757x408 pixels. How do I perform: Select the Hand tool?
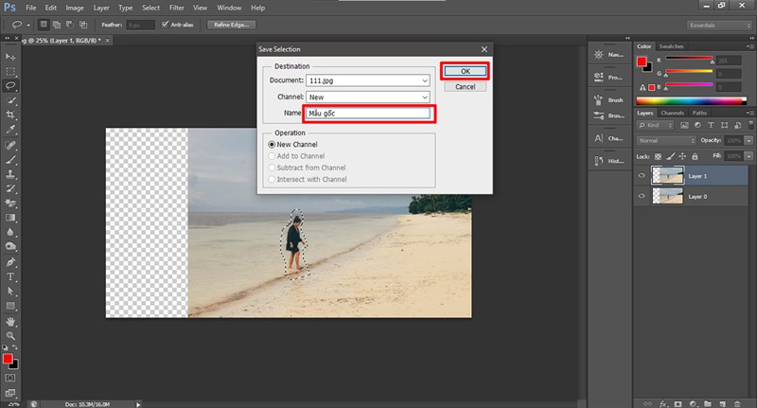coord(10,321)
